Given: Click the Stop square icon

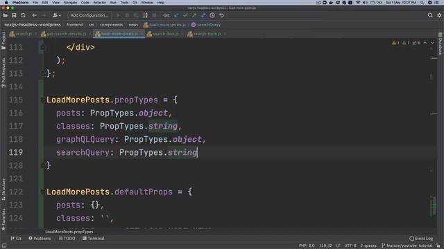Looking at the screenshot, I should [x=154, y=15].
